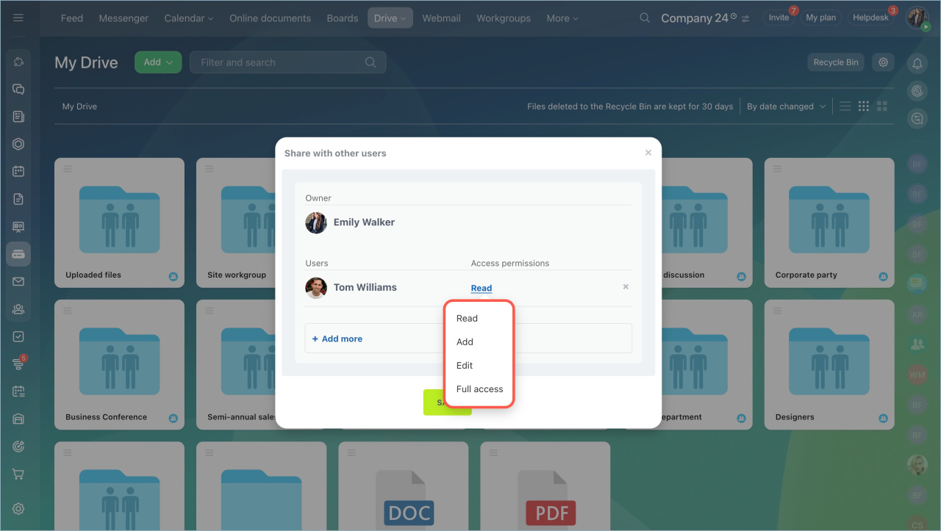Remove Tom Williams with the x icon
The height and width of the screenshot is (531, 941).
click(x=626, y=287)
